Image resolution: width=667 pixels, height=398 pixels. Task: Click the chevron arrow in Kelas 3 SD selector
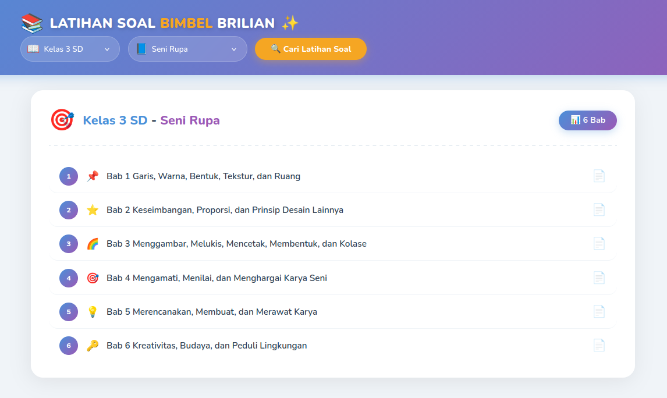click(x=107, y=49)
